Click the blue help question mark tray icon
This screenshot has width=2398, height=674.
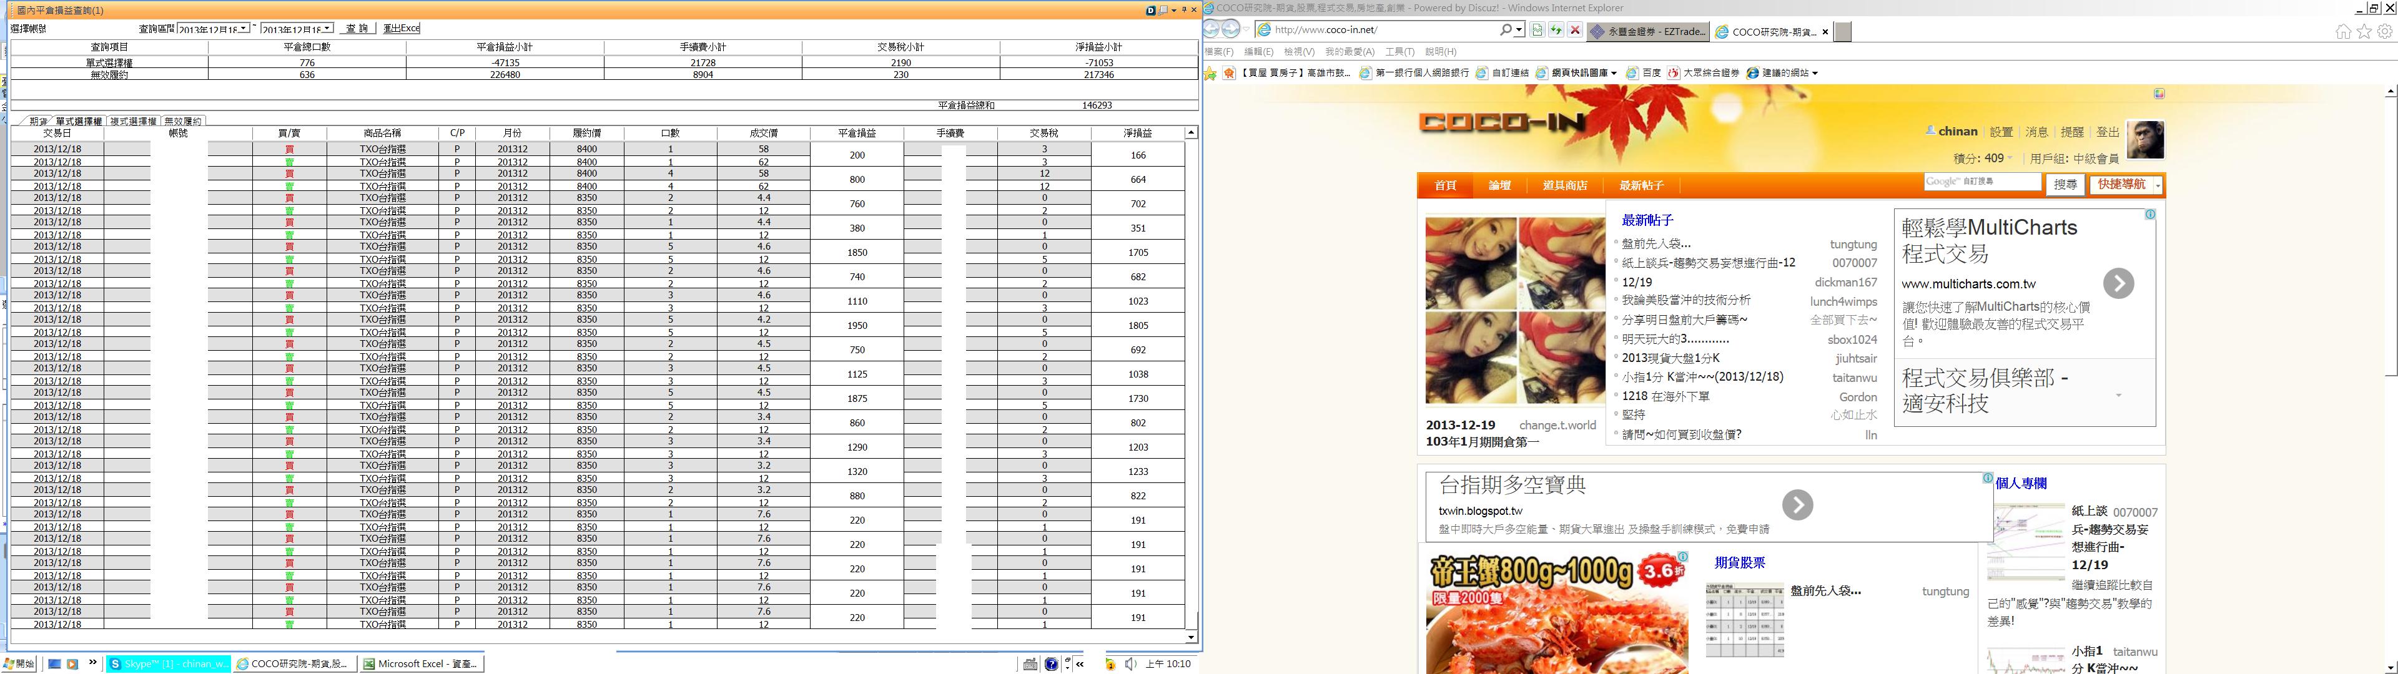click(x=1051, y=664)
